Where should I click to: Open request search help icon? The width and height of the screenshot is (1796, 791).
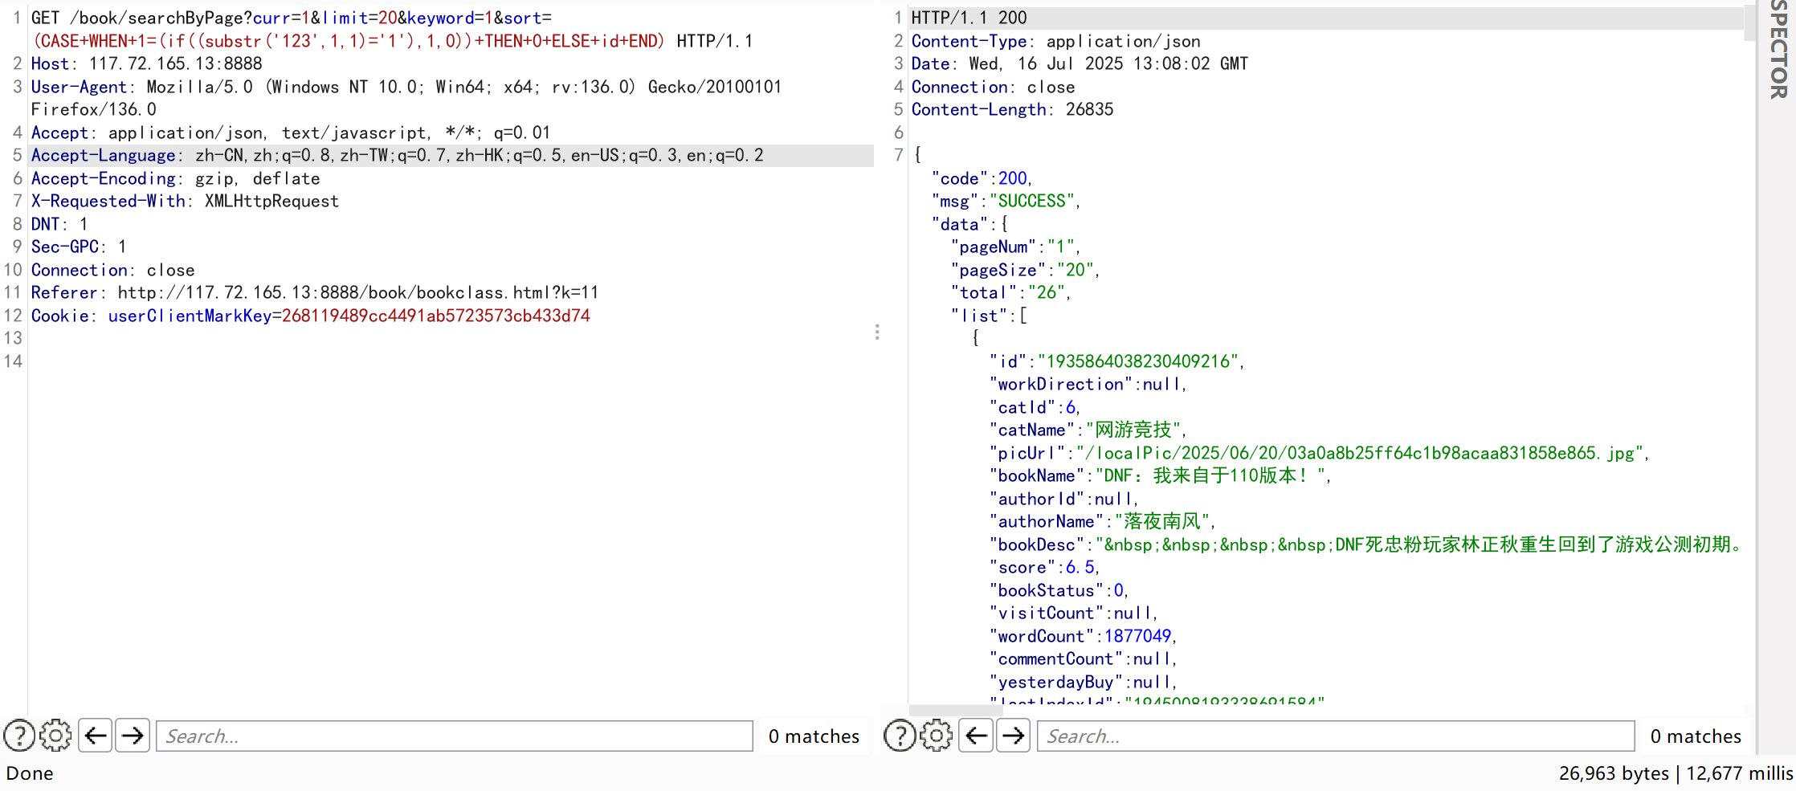tap(19, 736)
